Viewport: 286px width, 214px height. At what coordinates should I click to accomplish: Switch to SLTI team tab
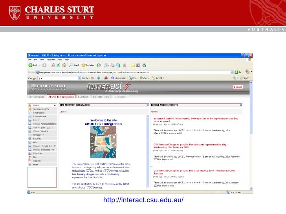[x=83, y=97]
